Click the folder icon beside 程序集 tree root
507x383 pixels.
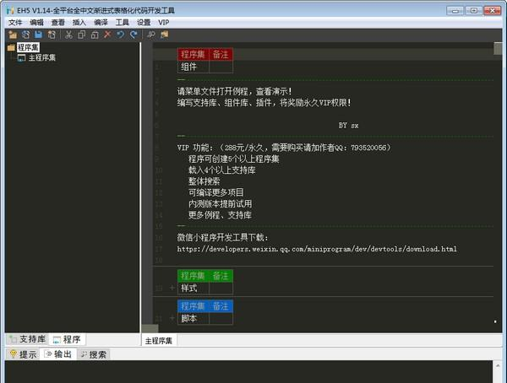11,47
